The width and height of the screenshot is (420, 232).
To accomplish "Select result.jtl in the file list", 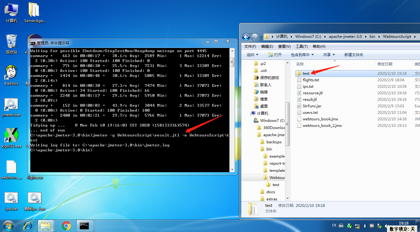I will (x=310, y=100).
